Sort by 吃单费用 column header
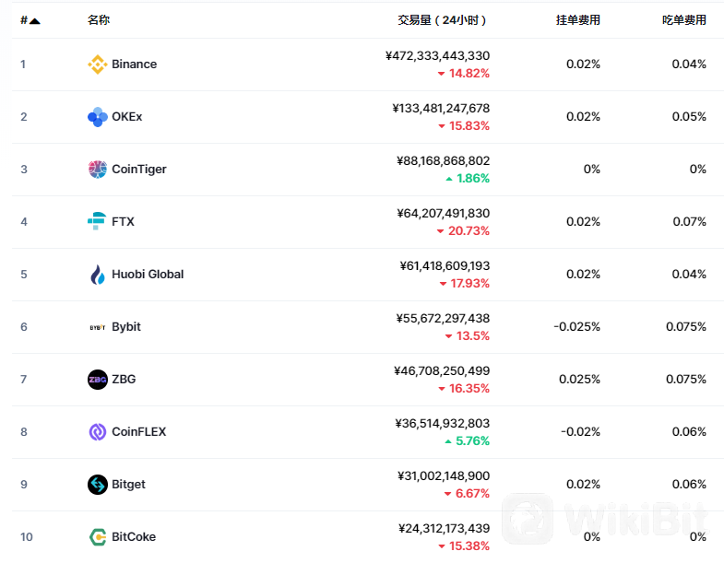 [x=684, y=20]
